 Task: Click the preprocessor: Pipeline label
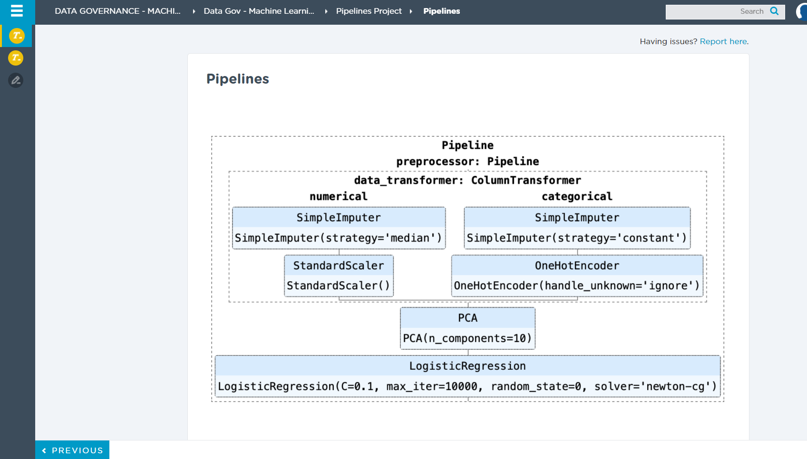pos(467,162)
